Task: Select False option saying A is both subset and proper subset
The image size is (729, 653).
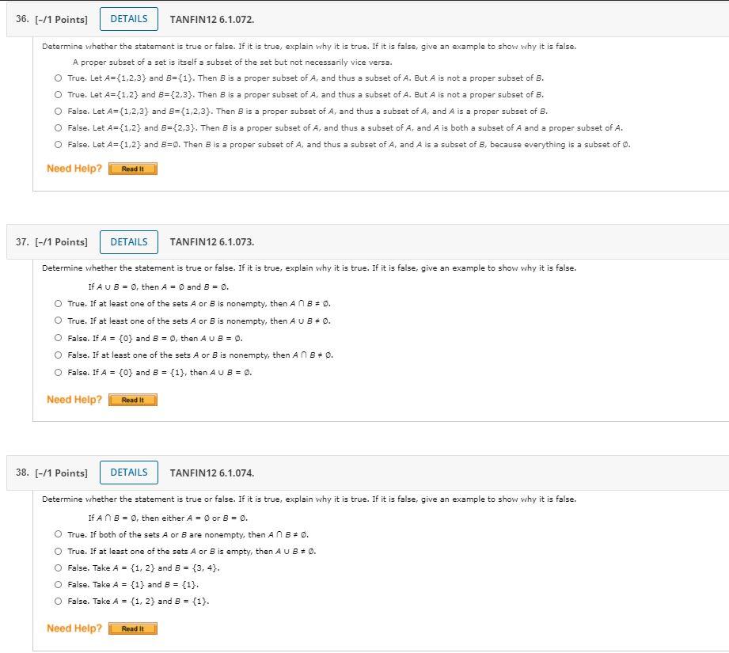Action: 58,127
